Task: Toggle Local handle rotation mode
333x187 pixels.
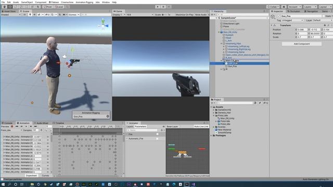Action: (x=59, y=7)
